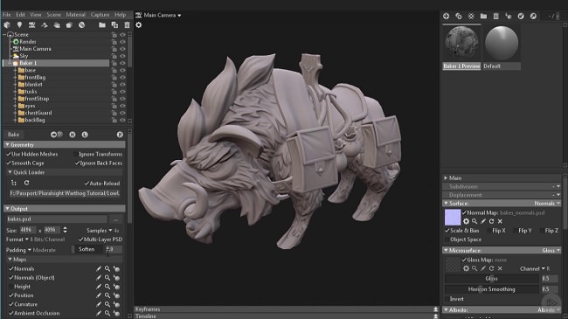This screenshot has height=319, width=568.
Task: Click the delete trash icon above scene tree
Action: pos(127,25)
